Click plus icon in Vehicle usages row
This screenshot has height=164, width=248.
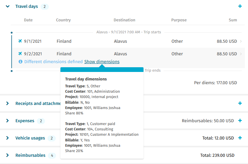(x=240, y=138)
